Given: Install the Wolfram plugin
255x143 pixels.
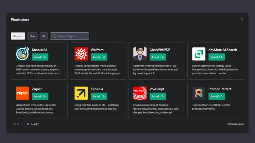Looking at the screenshot, I should pyautogui.click(x=99, y=57).
